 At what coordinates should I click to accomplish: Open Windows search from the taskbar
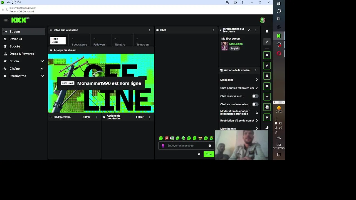[x=279, y=11]
